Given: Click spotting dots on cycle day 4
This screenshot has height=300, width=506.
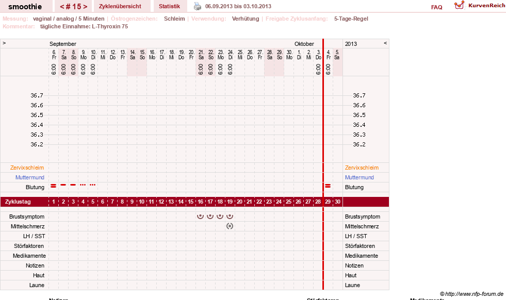Looking at the screenshot, I should (83, 185).
